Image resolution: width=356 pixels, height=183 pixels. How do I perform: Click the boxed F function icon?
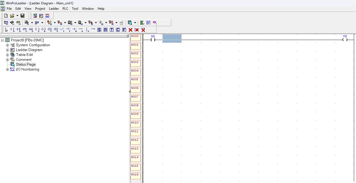(x=124, y=30)
